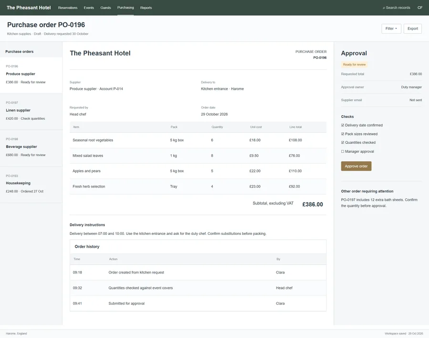Viewport: 429px width, 338px height.
Task: Click the 09:18 order history entry
Action: point(198,273)
